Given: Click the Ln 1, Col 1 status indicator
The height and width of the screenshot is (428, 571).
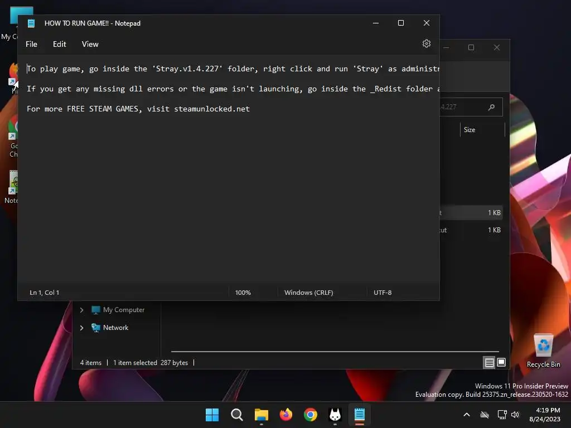Looking at the screenshot, I should click(45, 292).
